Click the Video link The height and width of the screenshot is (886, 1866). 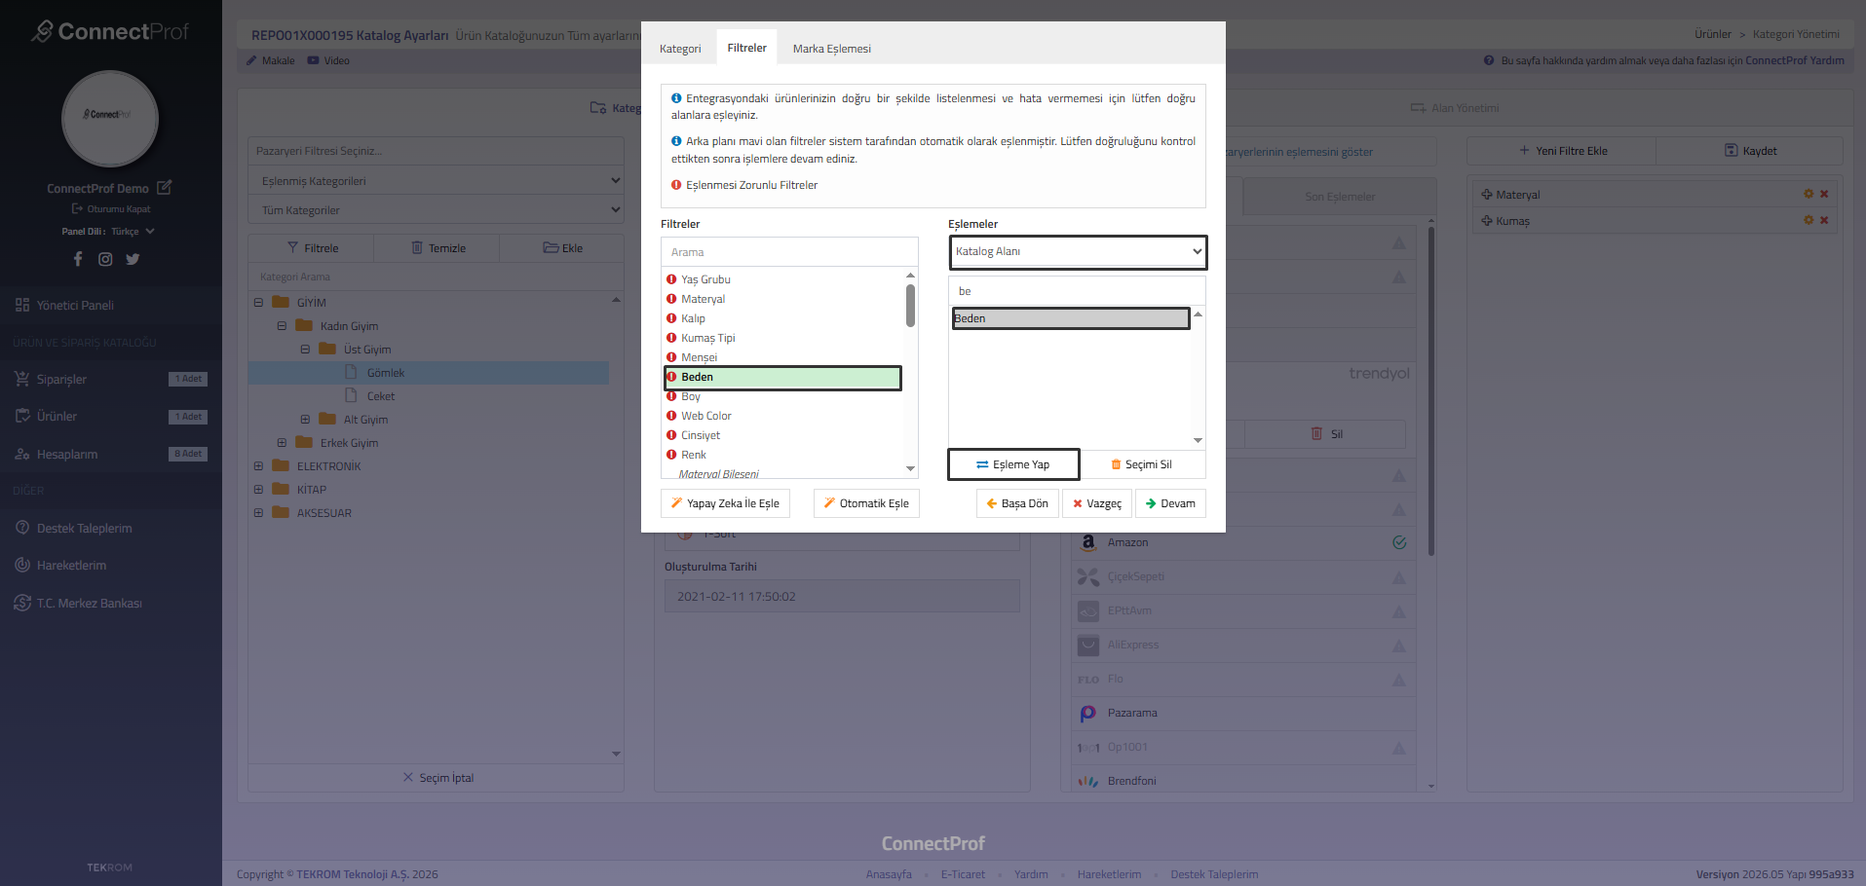tap(328, 60)
